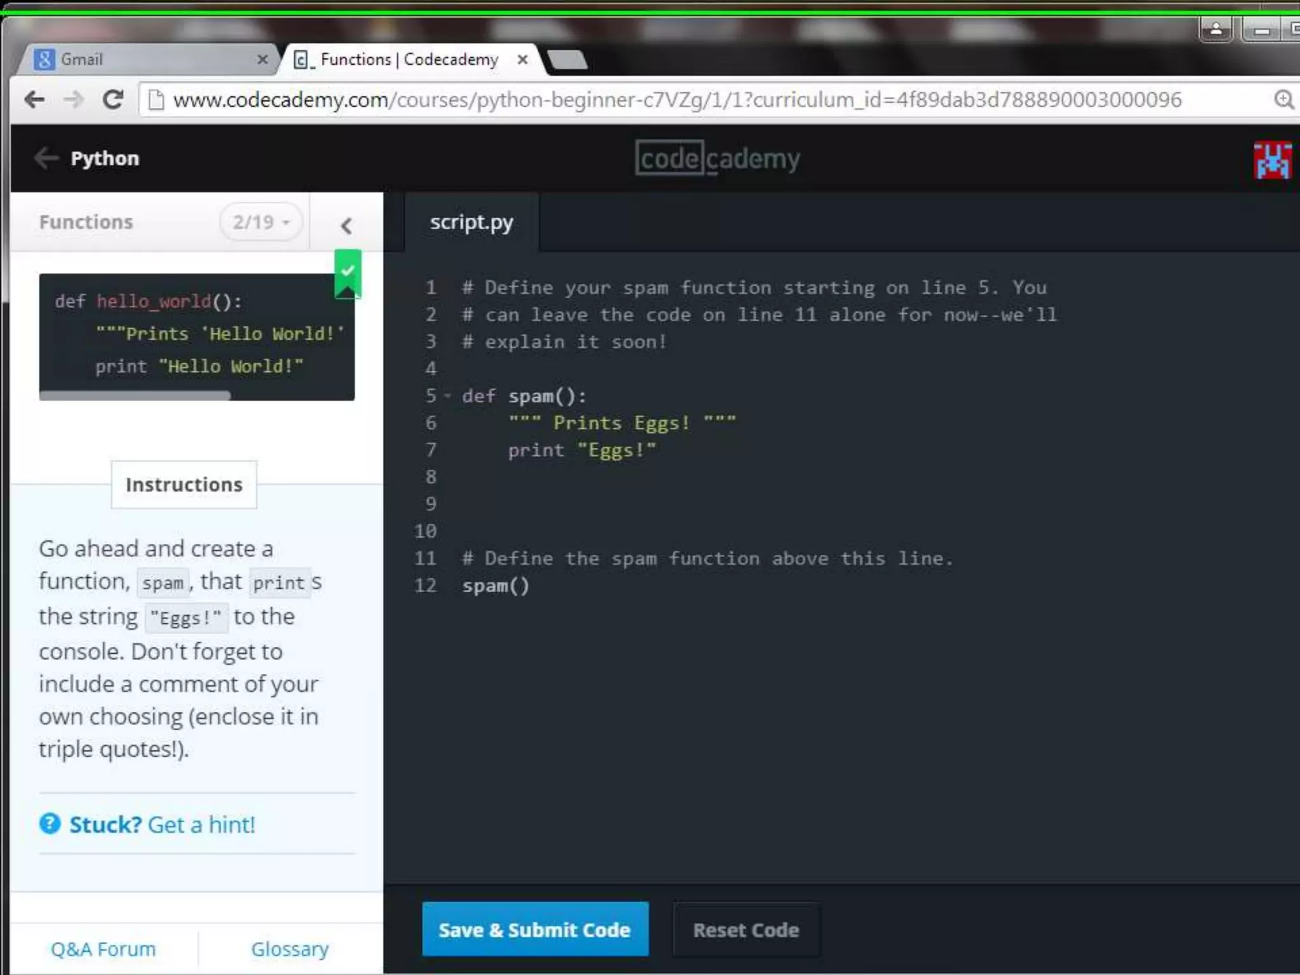Click the def hello_world(): example line

[149, 301]
